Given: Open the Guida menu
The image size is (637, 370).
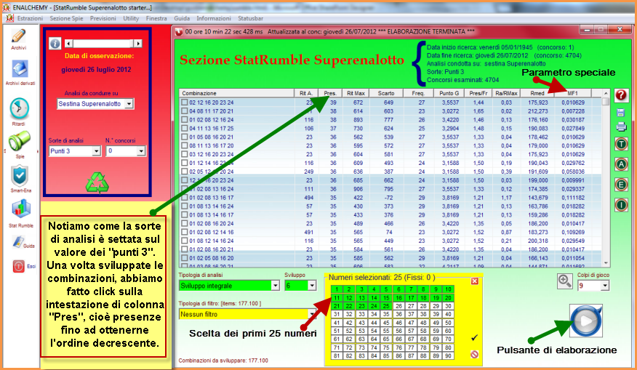Looking at the screenshot, I should click(x=182, y=18).
